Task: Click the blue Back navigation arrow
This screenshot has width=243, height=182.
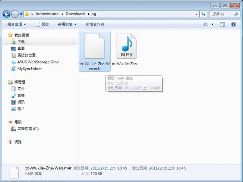Action: pyautogui.click(x=6, y=14)
